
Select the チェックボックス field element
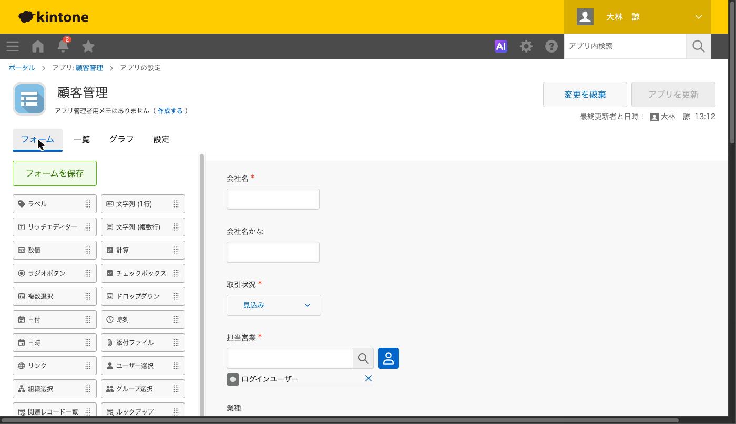pyautogui.click(x=143, y=273)
